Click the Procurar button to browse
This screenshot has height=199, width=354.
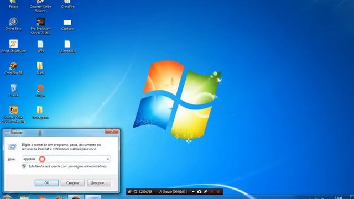pyautogui.click(x=99, y=183)
